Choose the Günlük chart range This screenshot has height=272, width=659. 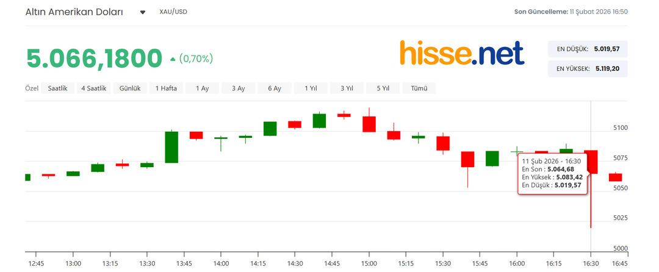(x=130, y=88)
